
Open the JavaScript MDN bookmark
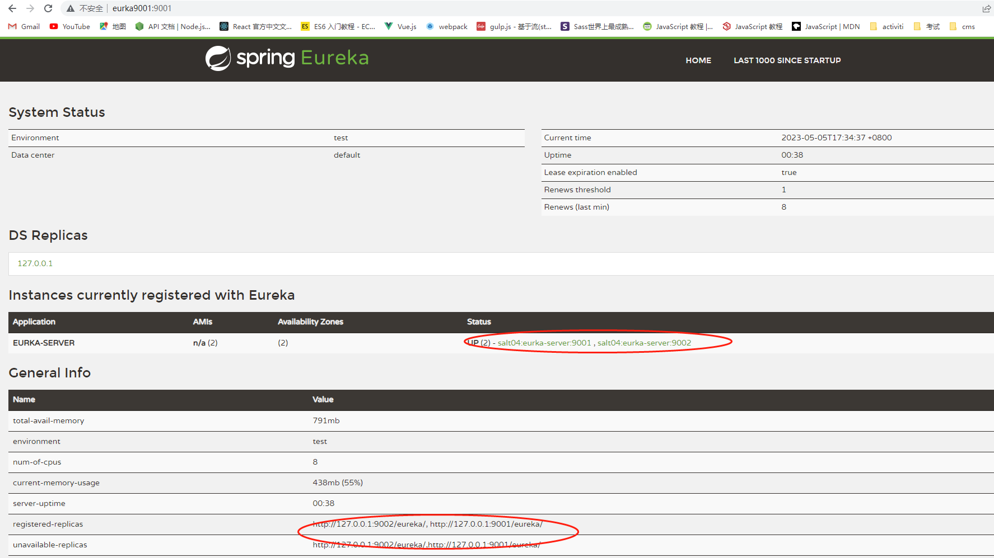coord(826,26)
